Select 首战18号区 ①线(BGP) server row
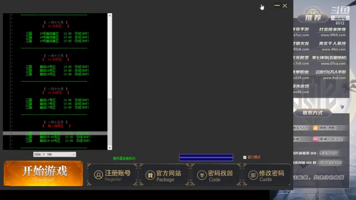The image size is (356, 200). (57, 67)
